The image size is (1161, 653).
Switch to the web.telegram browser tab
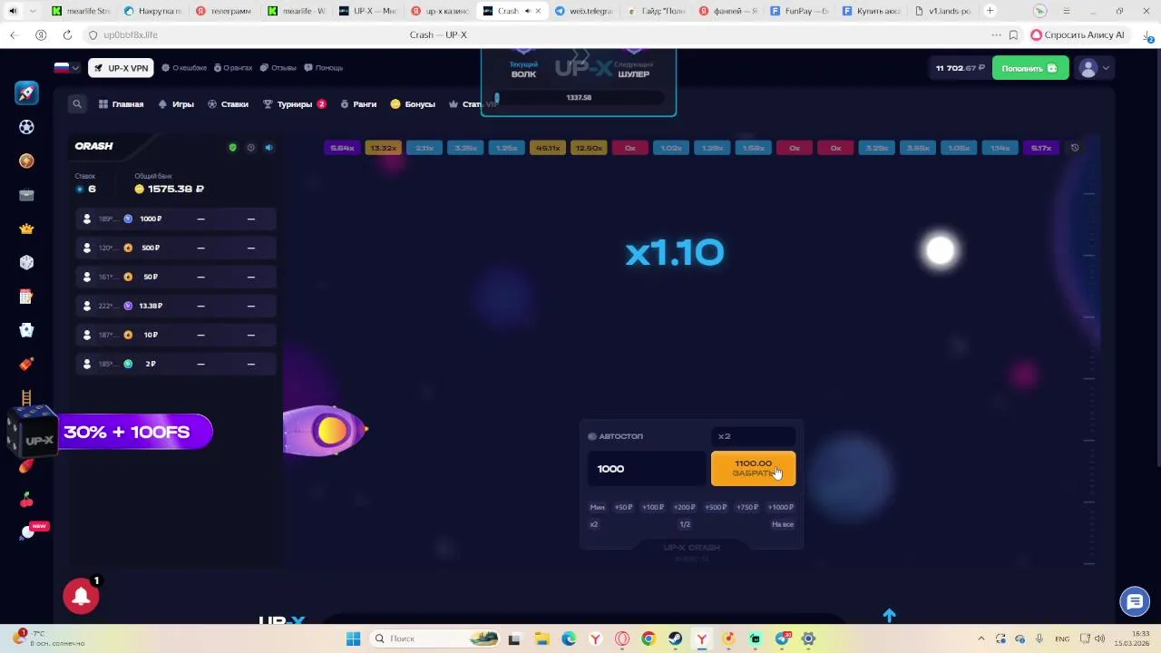[x=585, y=11]
